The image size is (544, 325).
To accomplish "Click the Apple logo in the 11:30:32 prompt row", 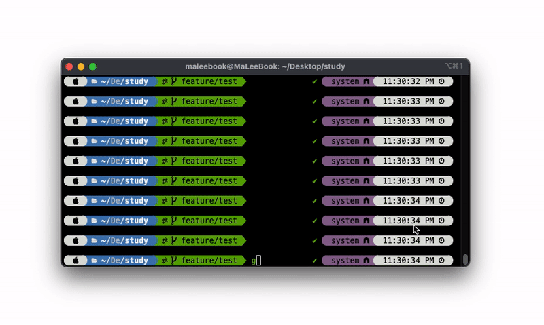I will pos(75,81).
